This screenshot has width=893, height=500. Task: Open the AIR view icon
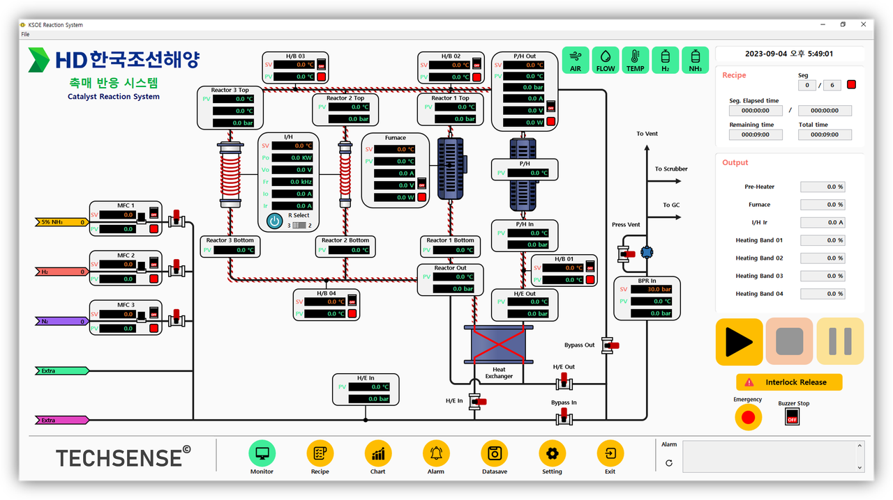coord(576,60)
